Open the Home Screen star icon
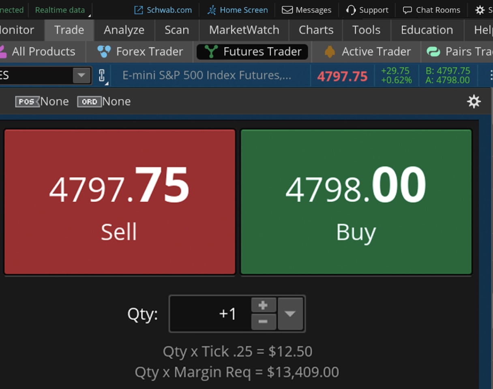493x389 pixels. 212,10
